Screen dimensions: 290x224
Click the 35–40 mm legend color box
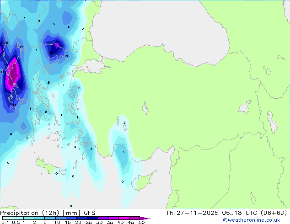click(x=113, y=218)
